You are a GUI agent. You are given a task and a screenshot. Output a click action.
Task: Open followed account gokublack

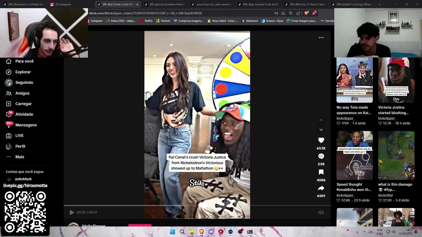tap(23, 179)
